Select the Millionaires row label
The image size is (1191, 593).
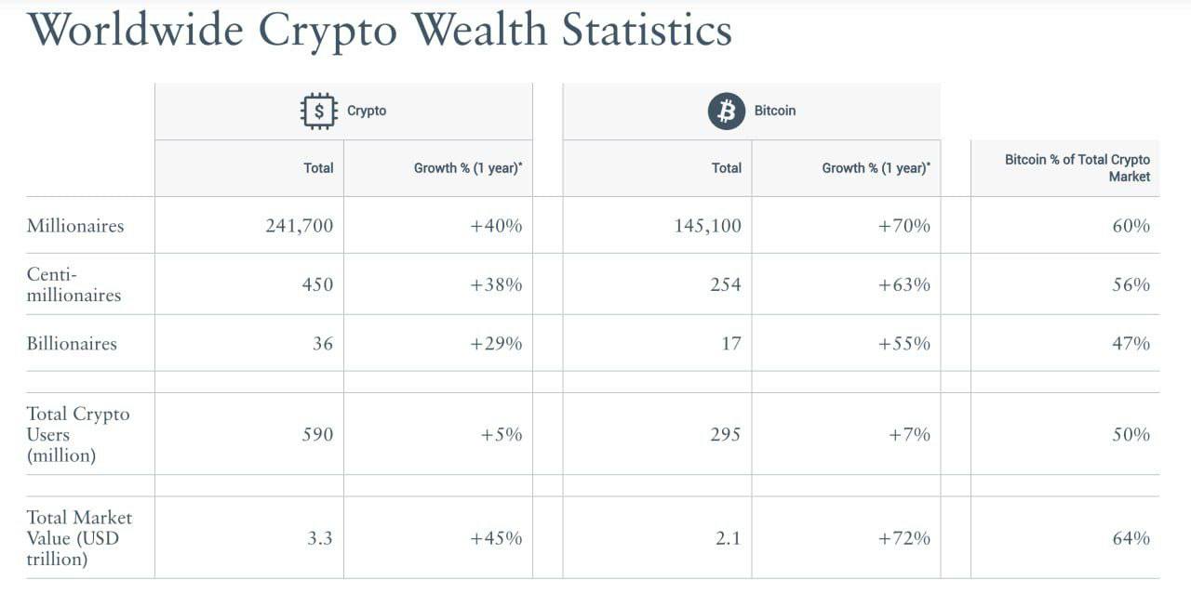(75, 226)
